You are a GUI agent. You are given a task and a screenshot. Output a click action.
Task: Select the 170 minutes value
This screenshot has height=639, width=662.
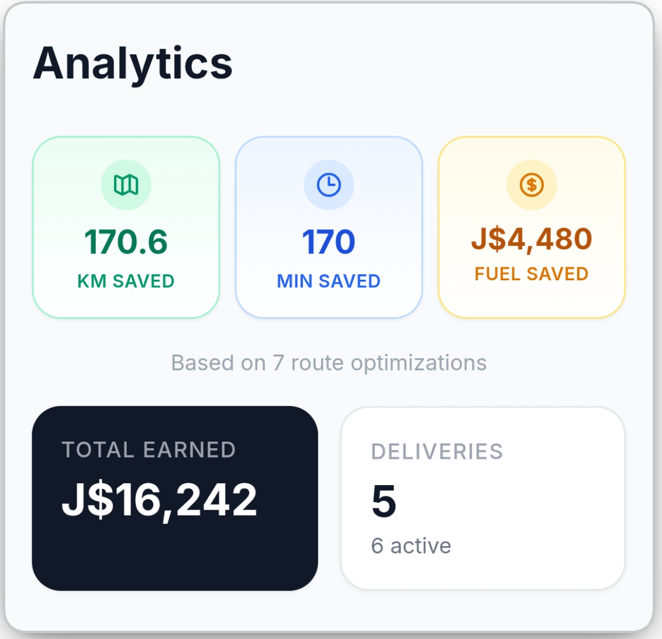(x=329, y=242)
